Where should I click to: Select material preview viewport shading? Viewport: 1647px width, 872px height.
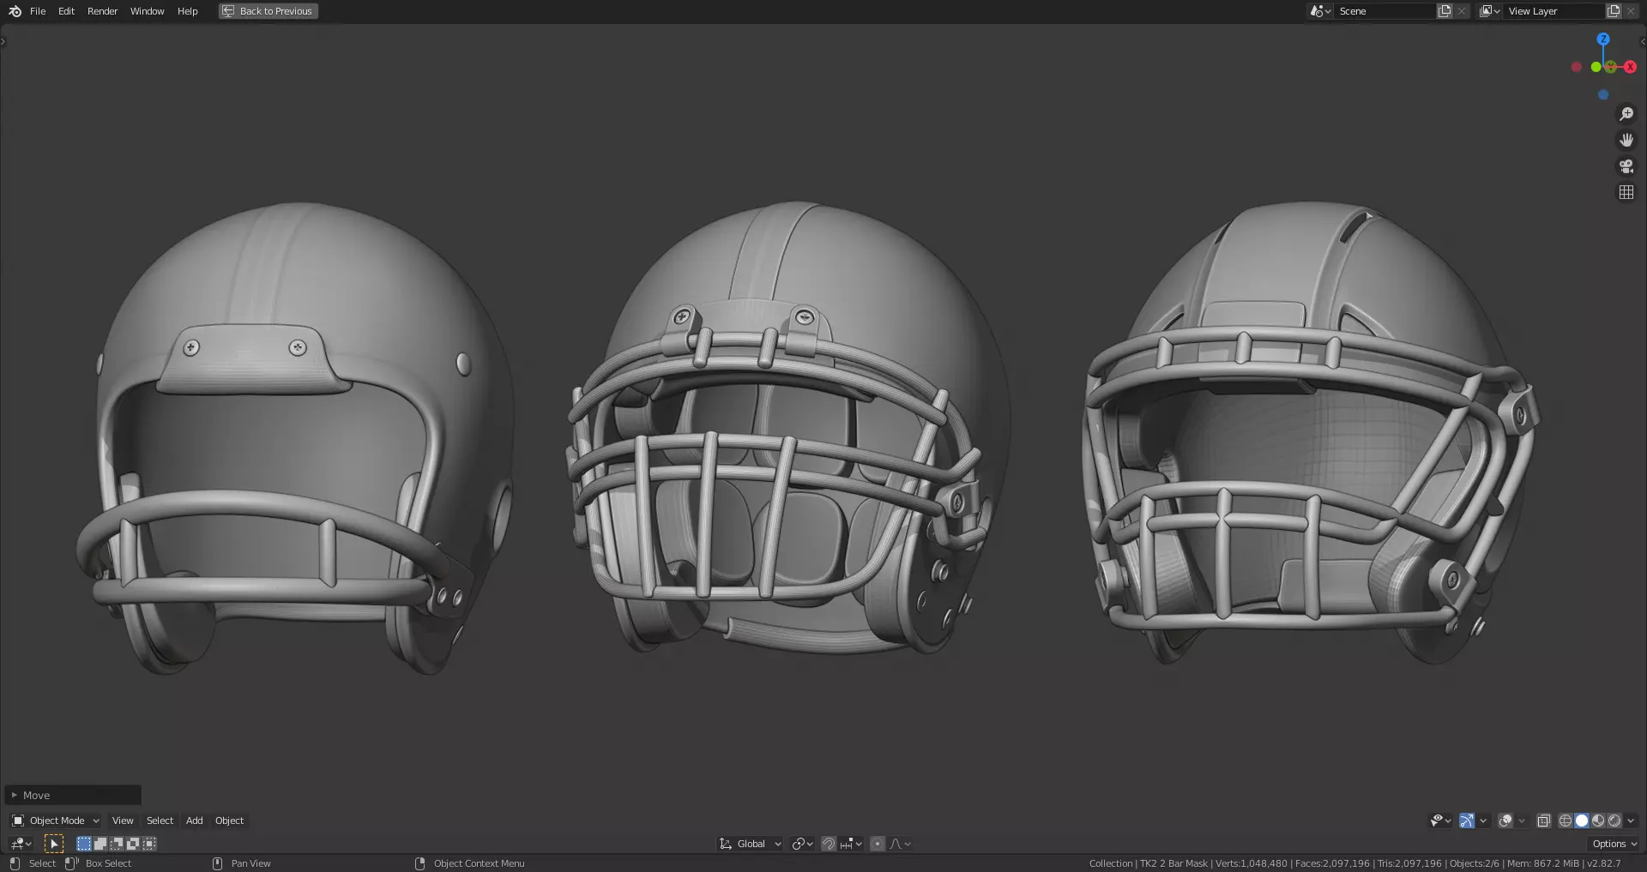[1598, 821]
